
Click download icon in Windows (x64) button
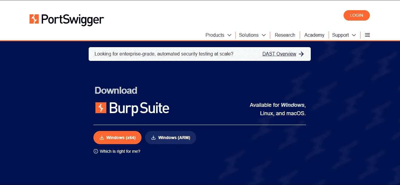101,138
